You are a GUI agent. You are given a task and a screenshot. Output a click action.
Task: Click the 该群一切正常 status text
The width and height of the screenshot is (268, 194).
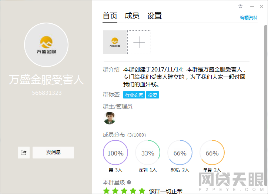[166, 191]
